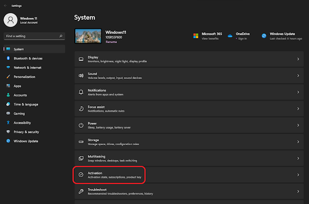The image size is (309, 204).
Task: Open the Focus assist settings row
Action: point(189,109)
